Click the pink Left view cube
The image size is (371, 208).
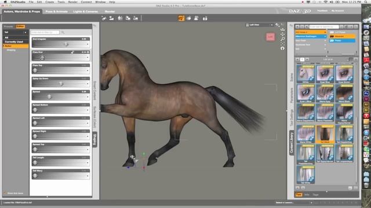271,37
